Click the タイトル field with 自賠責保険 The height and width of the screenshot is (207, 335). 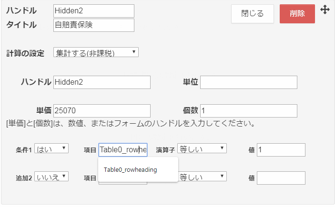click(93, 25)
